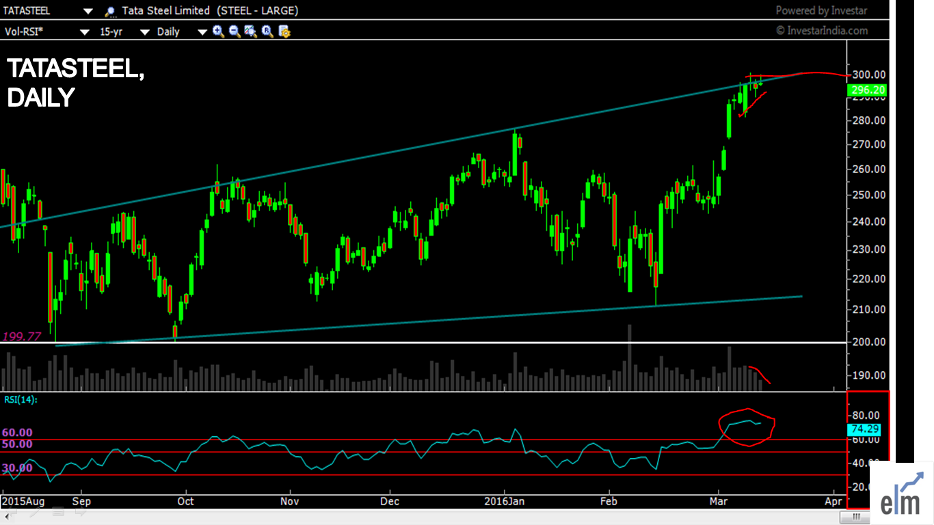Click the zoom in magnifier icon
The height and width of the screenshot is (525, 934).
coord(218,31)
